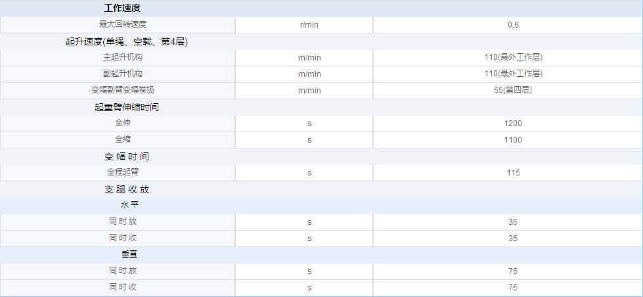Select the 变幅副臂变幅卷扬 label
The width and height of the screenshot is (643, 297).
click(x=123, y=90)
